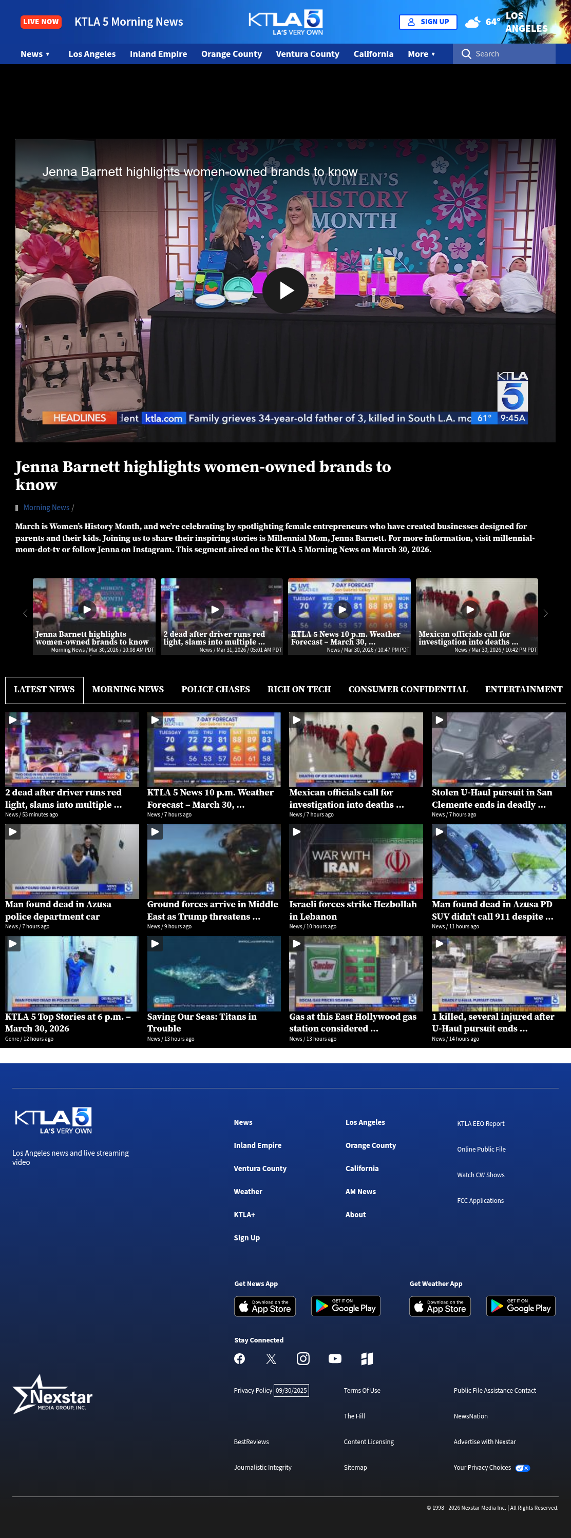Click the Nexstar Media Group logo
The image size is (571, 1538).
point(52,1394)
